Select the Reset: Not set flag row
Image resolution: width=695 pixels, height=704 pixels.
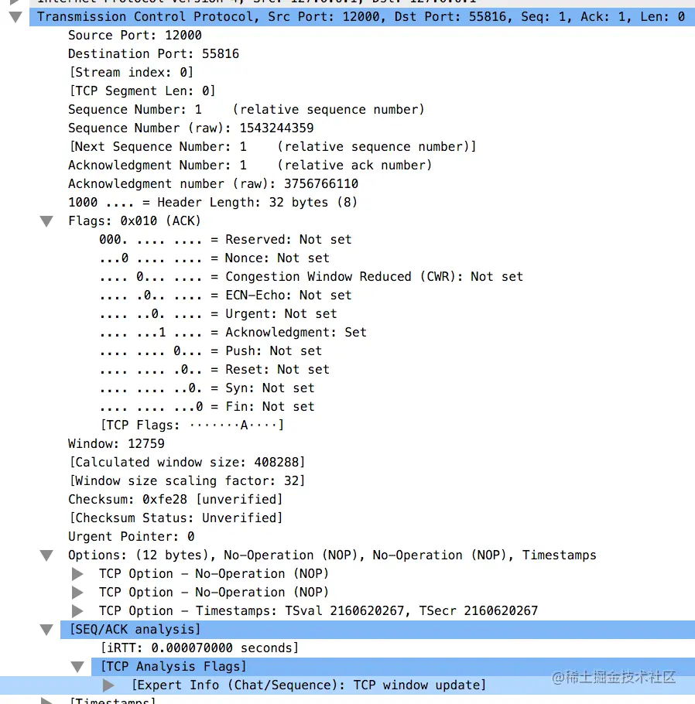tap(214, 370)
